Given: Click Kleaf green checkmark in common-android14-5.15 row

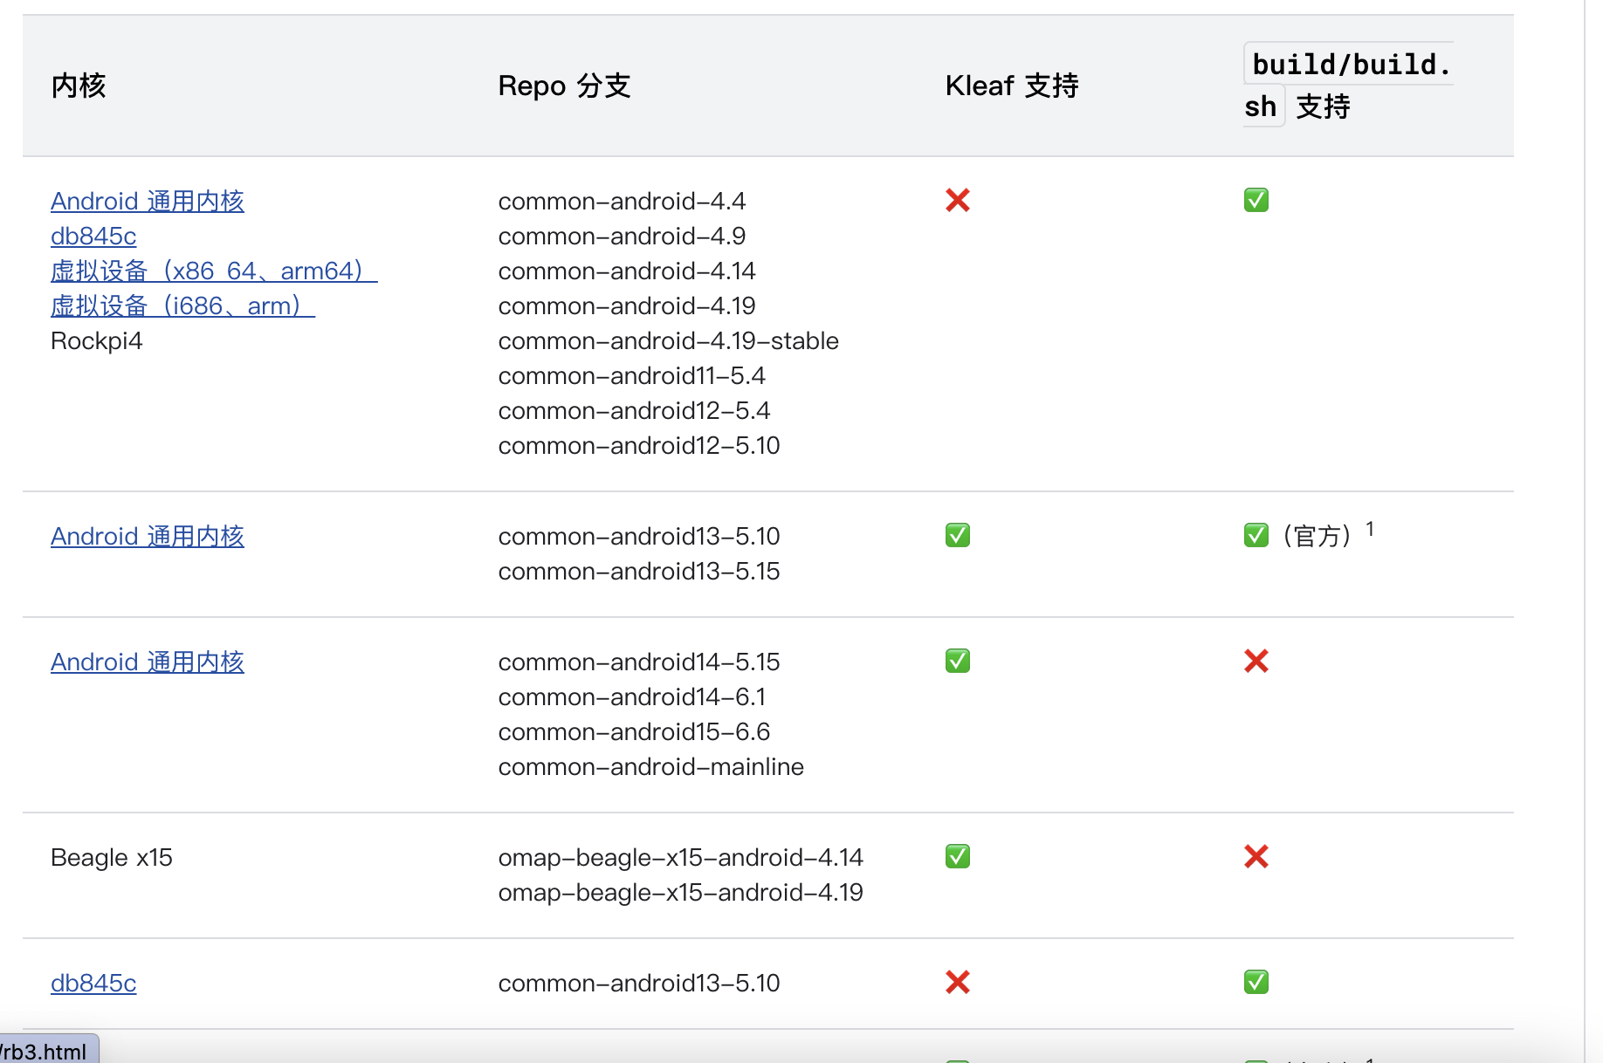Looking at the screenshot, I should 958,662.
